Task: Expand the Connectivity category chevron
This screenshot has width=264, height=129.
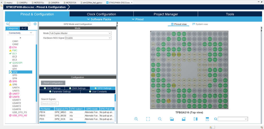Action: click(x=31, y=33)
